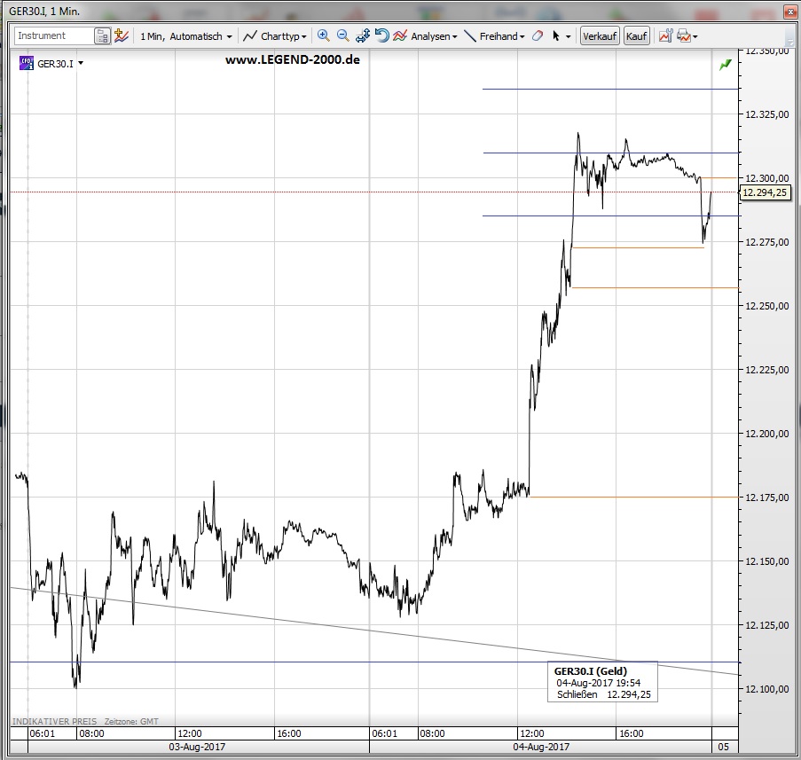This screenshot has width=801, height=760.
Task: Click the 12.175,00 price axis label
Action: click(767, 498)
